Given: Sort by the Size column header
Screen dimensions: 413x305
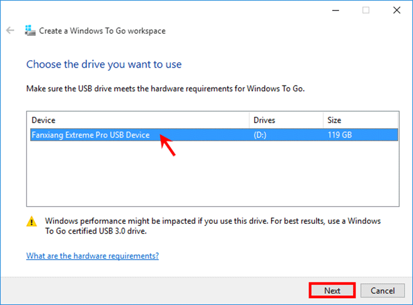Looking at the screenshot, I should pos(360,120).
